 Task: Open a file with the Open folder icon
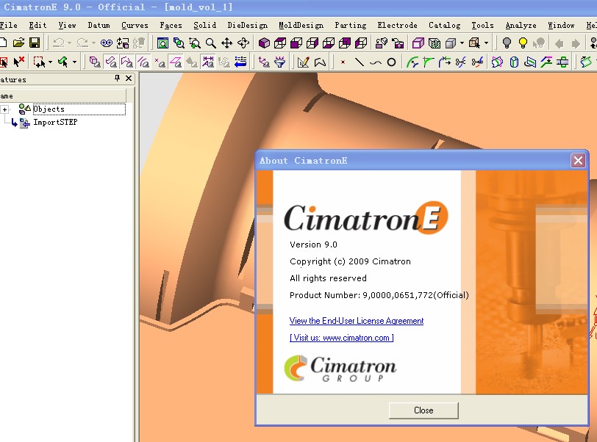click(x=18, y=43)
